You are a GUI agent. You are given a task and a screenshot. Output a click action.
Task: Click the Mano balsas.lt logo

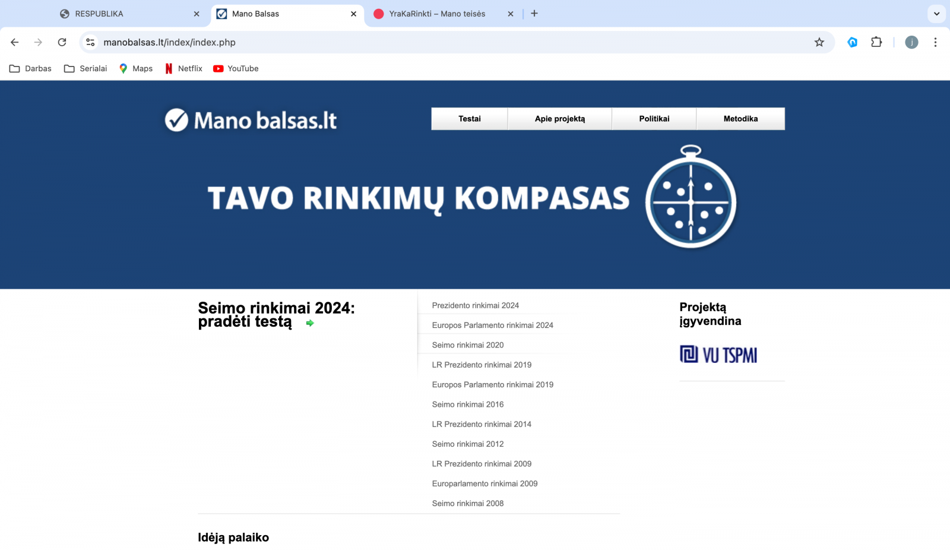coord(251,120)
